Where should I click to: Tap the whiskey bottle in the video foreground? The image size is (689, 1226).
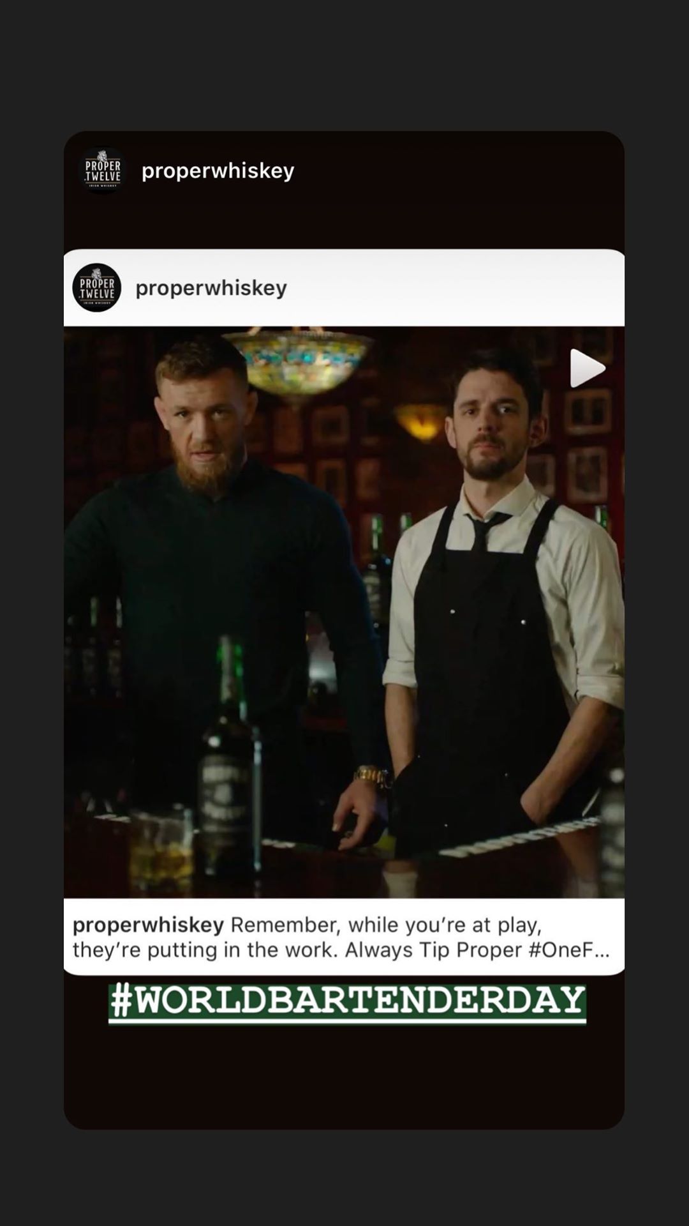[229, 760]
